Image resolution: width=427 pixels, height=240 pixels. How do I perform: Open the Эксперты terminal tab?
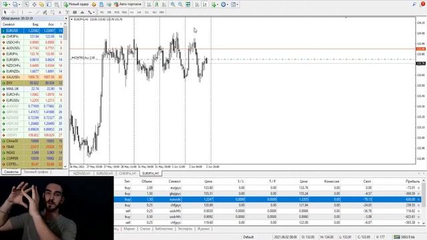(x=185, y=229)
